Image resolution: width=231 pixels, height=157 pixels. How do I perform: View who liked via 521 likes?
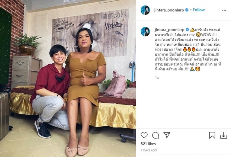(148, 144)
